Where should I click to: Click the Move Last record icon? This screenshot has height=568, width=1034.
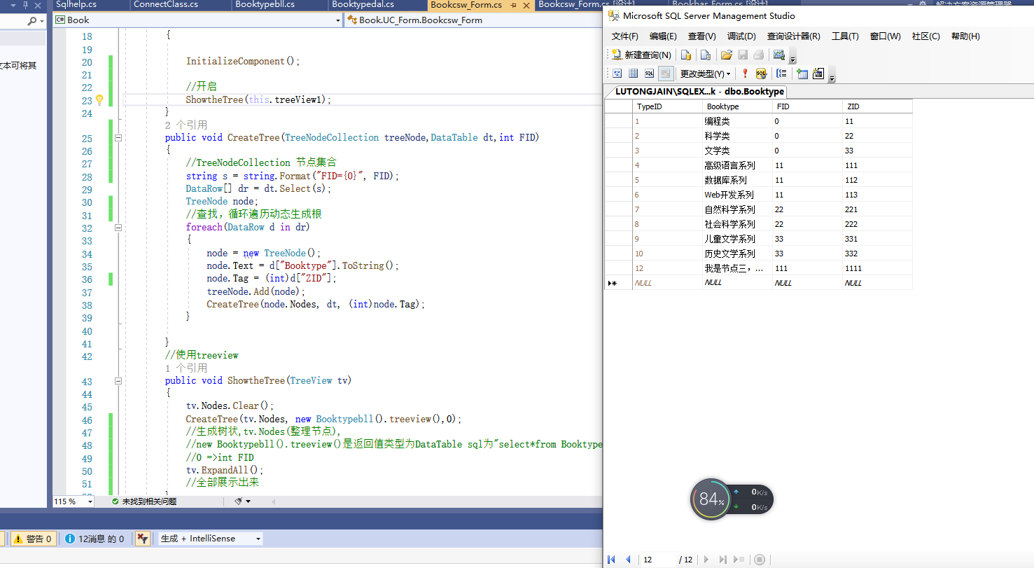(x=723, y=560)
